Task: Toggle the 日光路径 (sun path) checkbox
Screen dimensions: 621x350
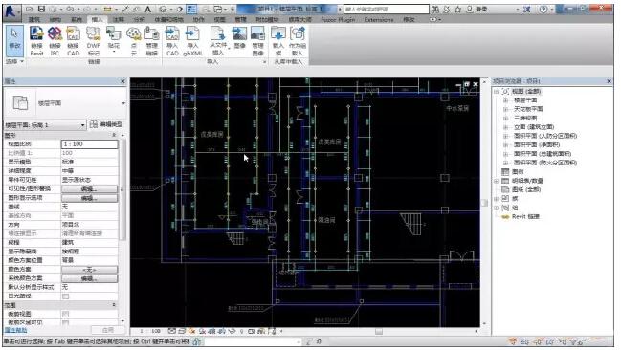Action: pyautogui.click(x=65, y=296)
